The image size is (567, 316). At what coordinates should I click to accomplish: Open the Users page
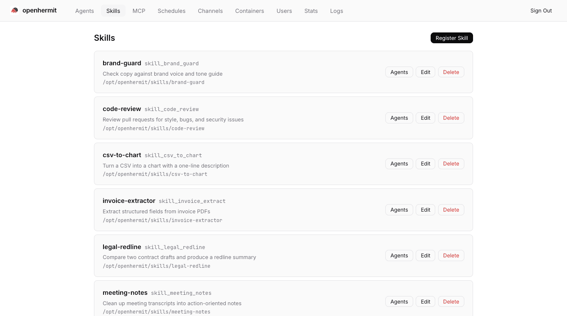[284, 11]
